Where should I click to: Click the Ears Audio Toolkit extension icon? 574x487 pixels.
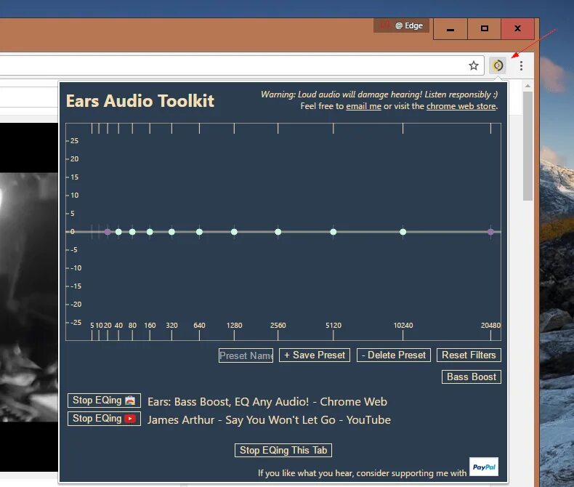[498, 65]
